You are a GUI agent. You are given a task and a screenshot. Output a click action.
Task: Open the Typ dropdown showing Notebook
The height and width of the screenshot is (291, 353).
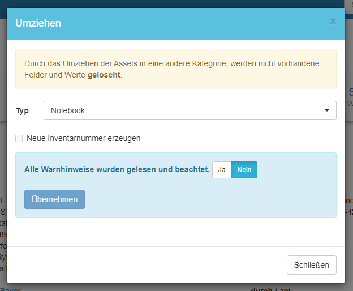[190, 110]
